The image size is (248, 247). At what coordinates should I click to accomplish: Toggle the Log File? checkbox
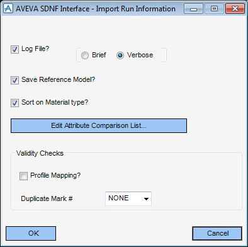click(14, 50)
